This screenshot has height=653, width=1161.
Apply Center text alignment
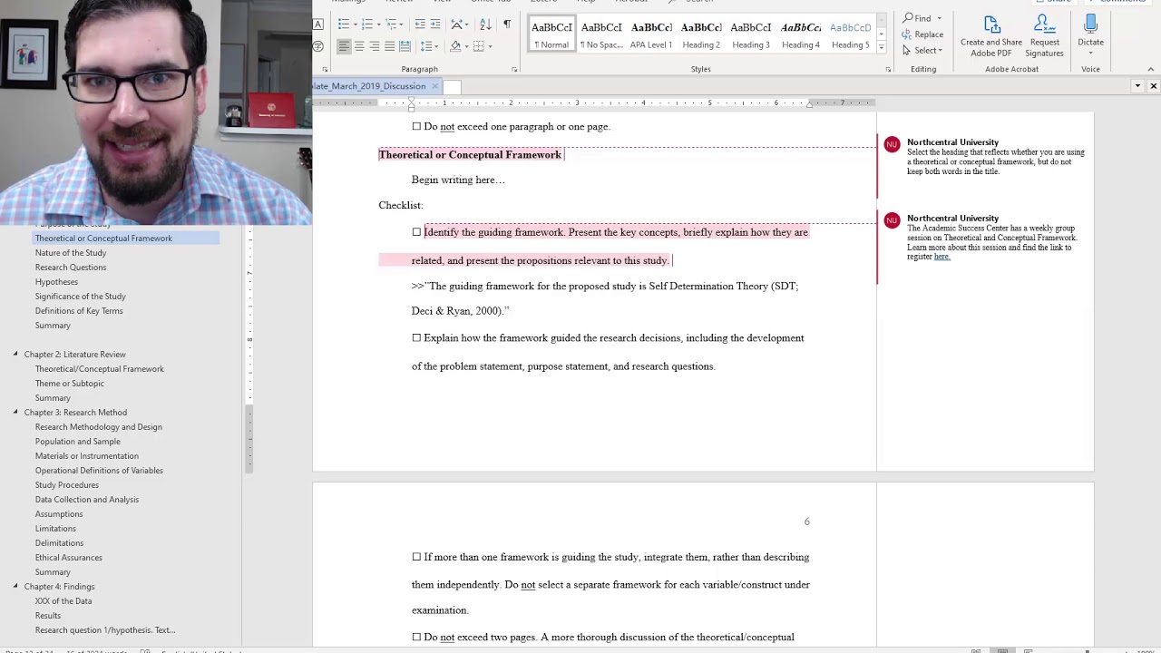[359, 46]
